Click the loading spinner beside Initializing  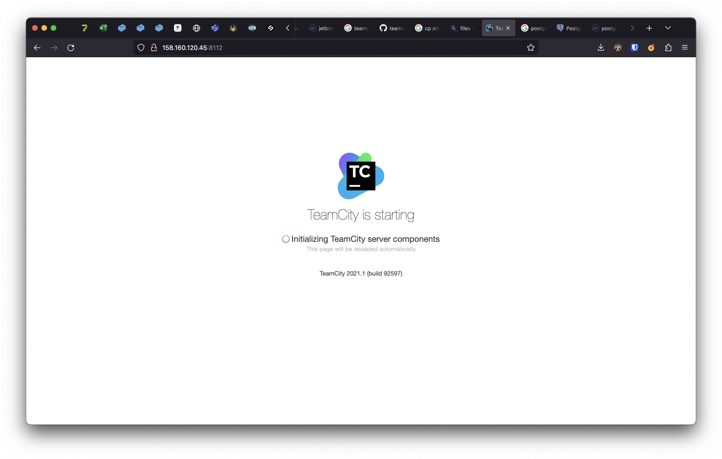286,239
